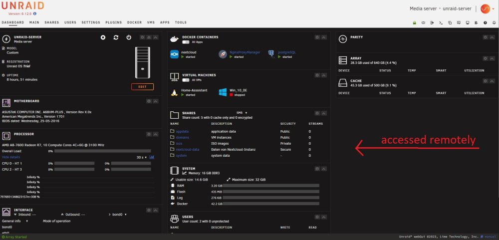The width and height of the screenshot is (499, 240).
Task: Open settings gear of Docker Containers panel
Action: 317,37
